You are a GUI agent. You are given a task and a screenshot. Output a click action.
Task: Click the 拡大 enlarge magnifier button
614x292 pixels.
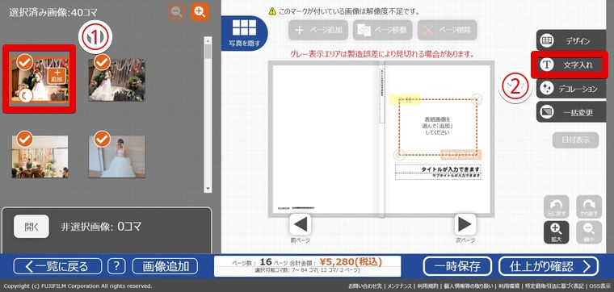556,232
